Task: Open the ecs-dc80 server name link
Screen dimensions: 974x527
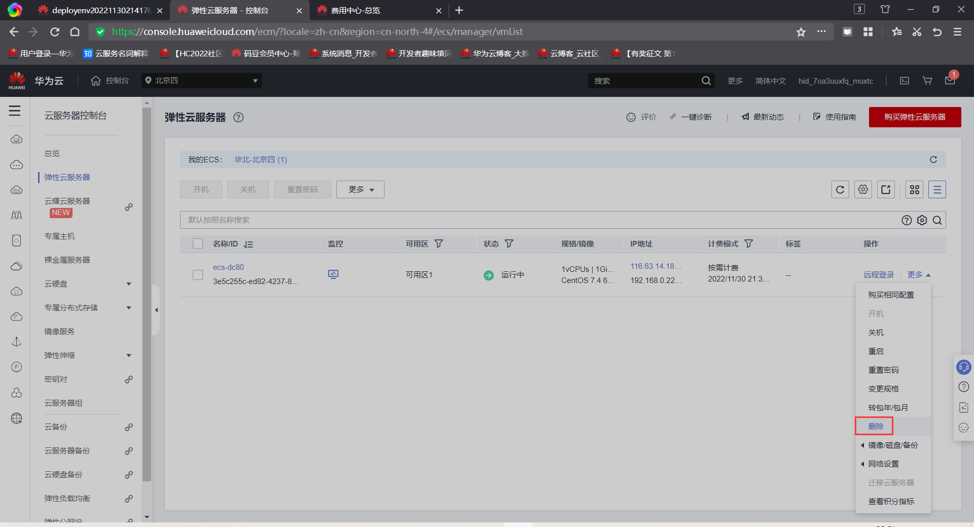Action: click(228, 267)
